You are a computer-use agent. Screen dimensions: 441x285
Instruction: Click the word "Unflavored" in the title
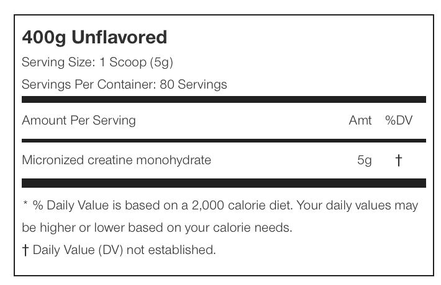(x=119, y=37)
